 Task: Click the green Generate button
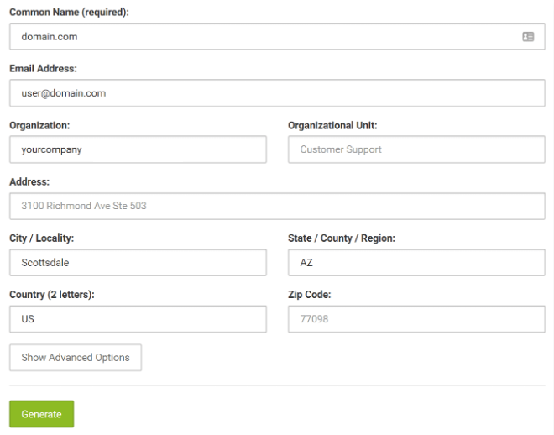[42, 414]
